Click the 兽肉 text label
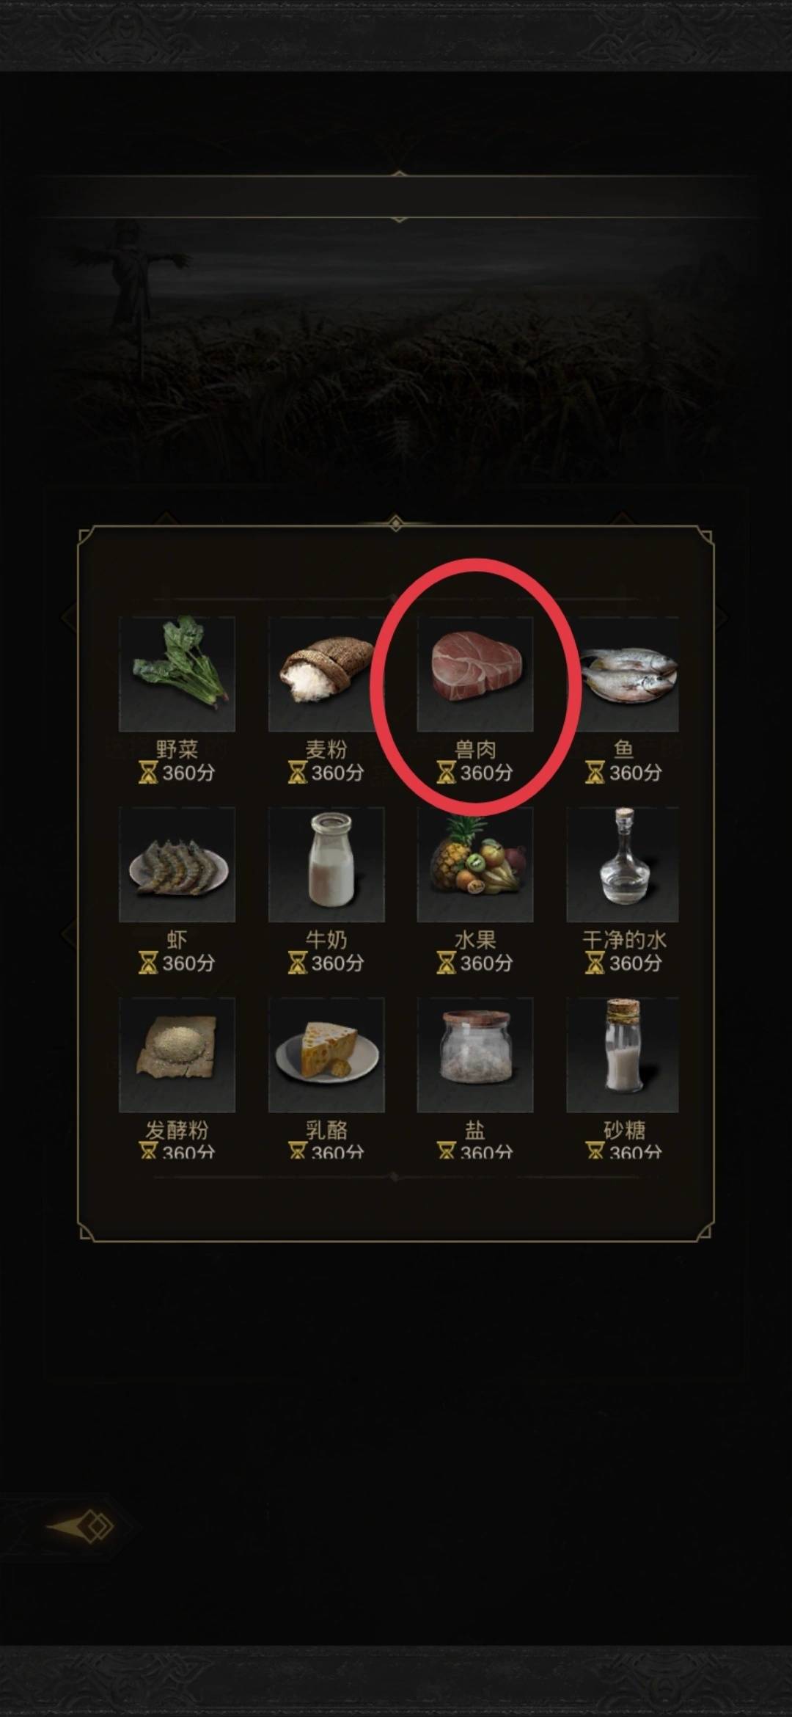792x1717 pixels. [x=475, y=749]
